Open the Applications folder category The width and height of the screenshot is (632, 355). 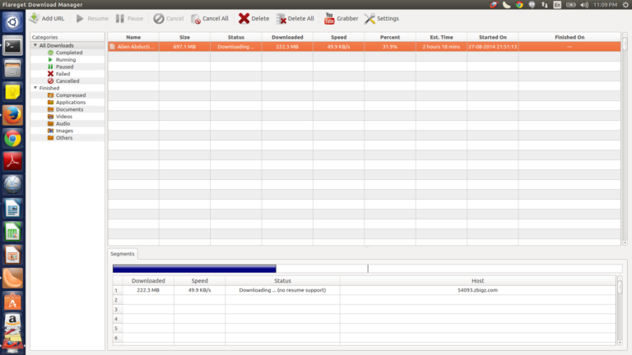[x=71, y=102]
